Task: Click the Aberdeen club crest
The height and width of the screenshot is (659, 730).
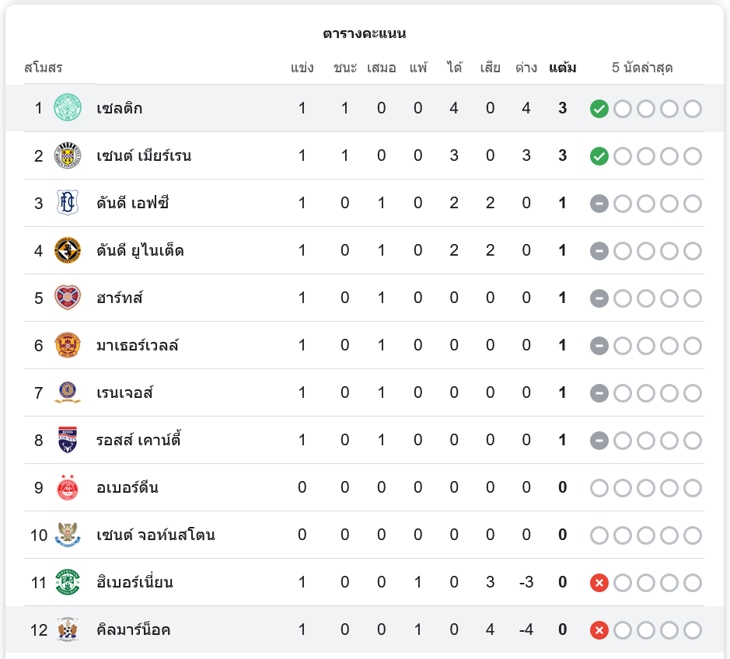Action: point(68,487)
